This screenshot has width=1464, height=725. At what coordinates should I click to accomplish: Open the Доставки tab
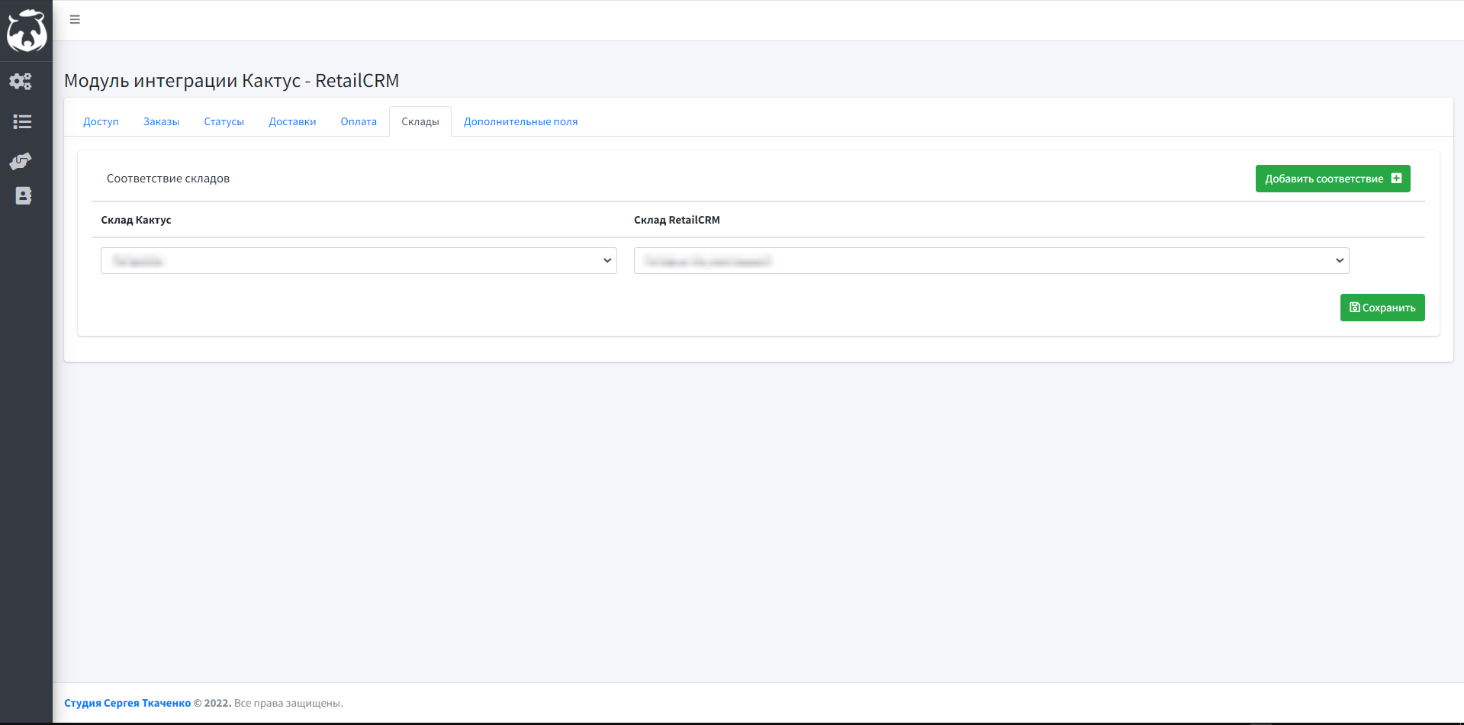[x=292, y=121]
